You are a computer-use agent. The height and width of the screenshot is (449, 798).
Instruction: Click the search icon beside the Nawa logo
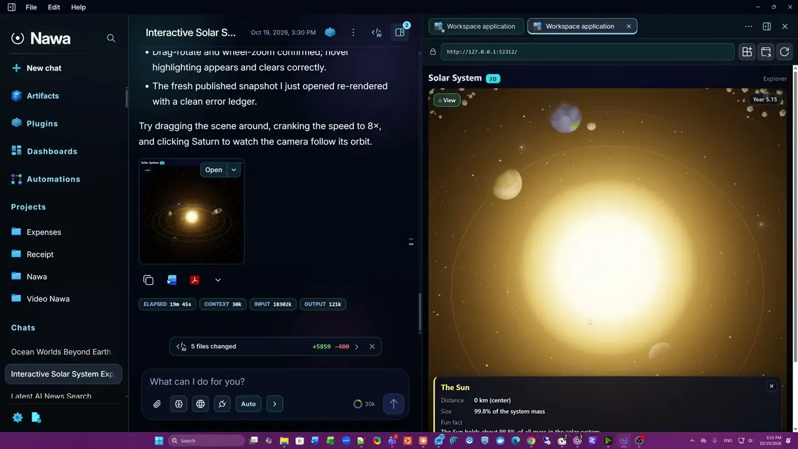tap(111, 38)
